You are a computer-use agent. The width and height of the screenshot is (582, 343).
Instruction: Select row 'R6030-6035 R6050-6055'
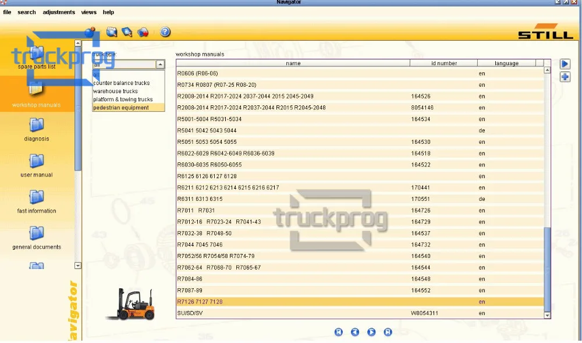(x=360, y=165)
